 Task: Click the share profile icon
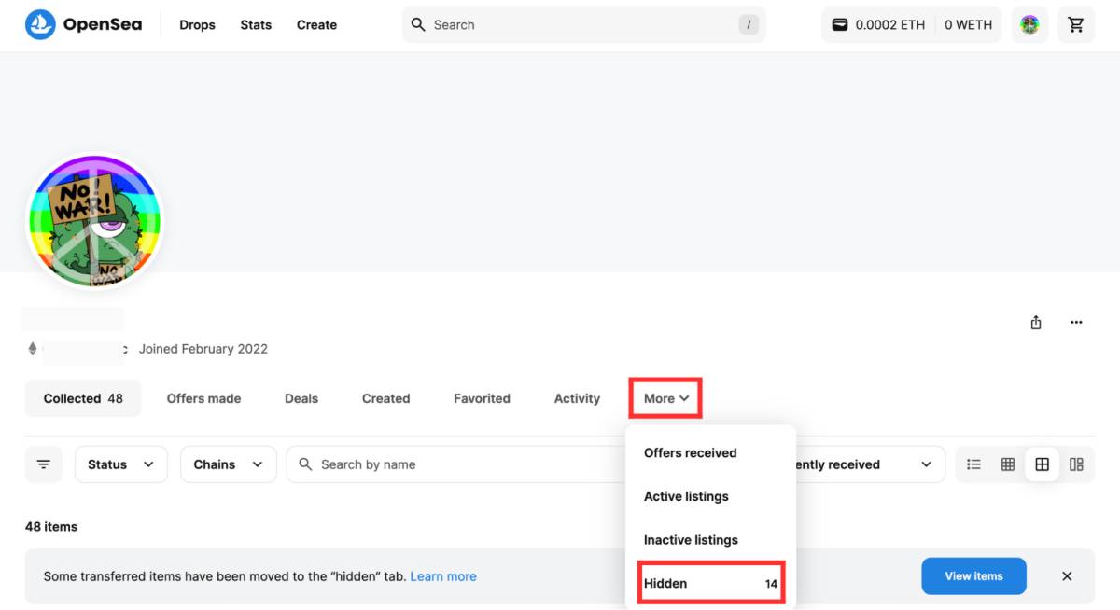(1036, 323)
